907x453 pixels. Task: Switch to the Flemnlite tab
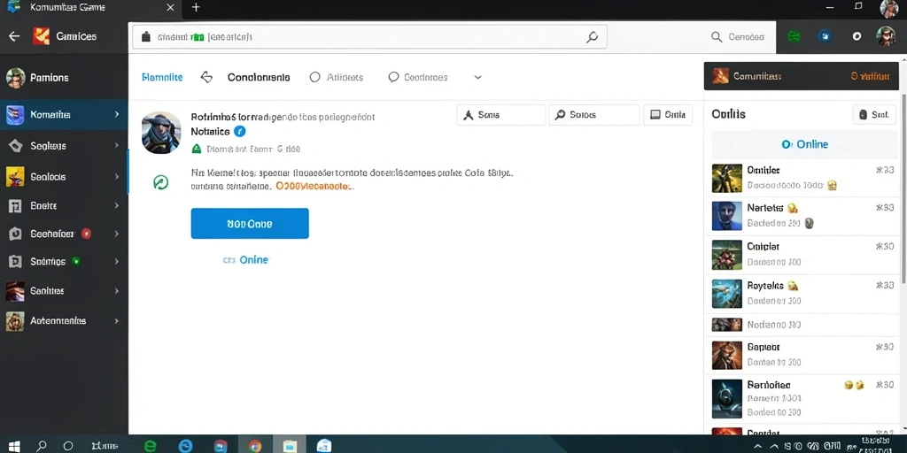pyautogui.click(x=162, y=78)
